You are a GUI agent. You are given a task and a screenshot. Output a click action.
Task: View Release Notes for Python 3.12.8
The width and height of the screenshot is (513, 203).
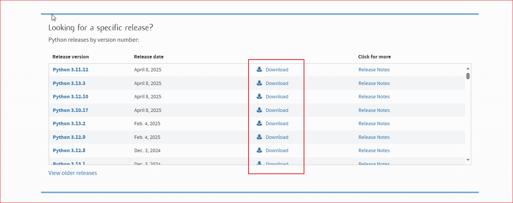[374, 151]
